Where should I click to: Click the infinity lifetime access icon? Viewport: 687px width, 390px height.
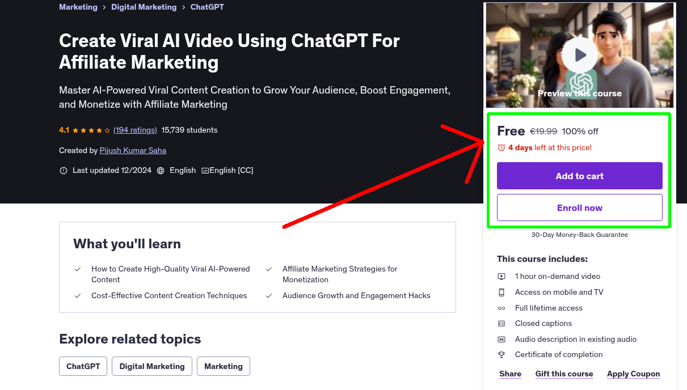(x=501, y=308)
